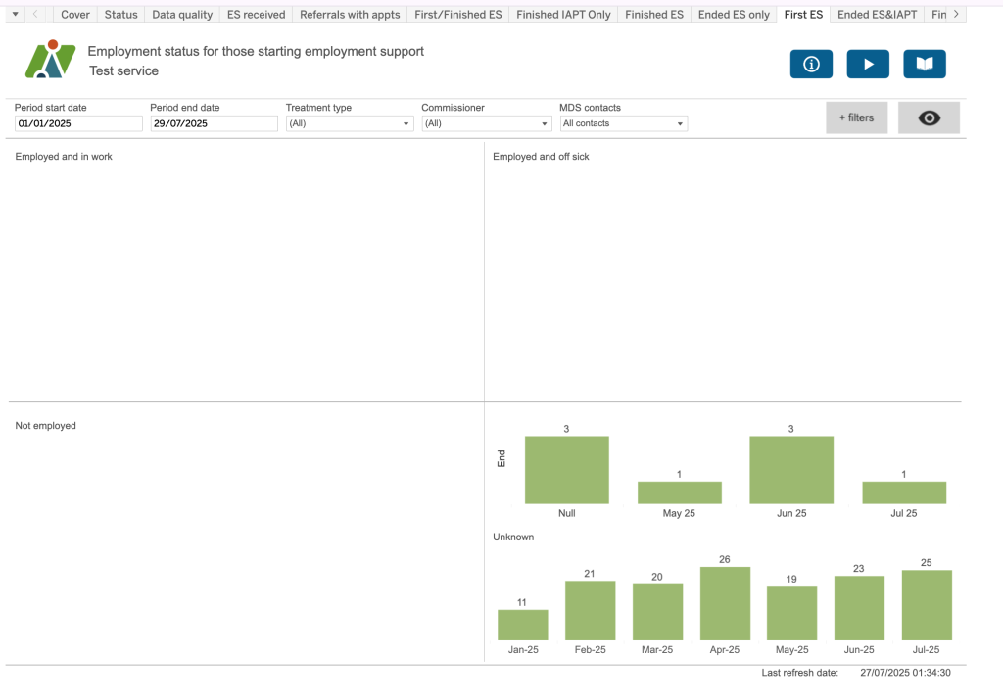Screen dimensions: 1003x700
Task: Click the Period end date field
Action: pyautogui.click(x=214, y=123)
